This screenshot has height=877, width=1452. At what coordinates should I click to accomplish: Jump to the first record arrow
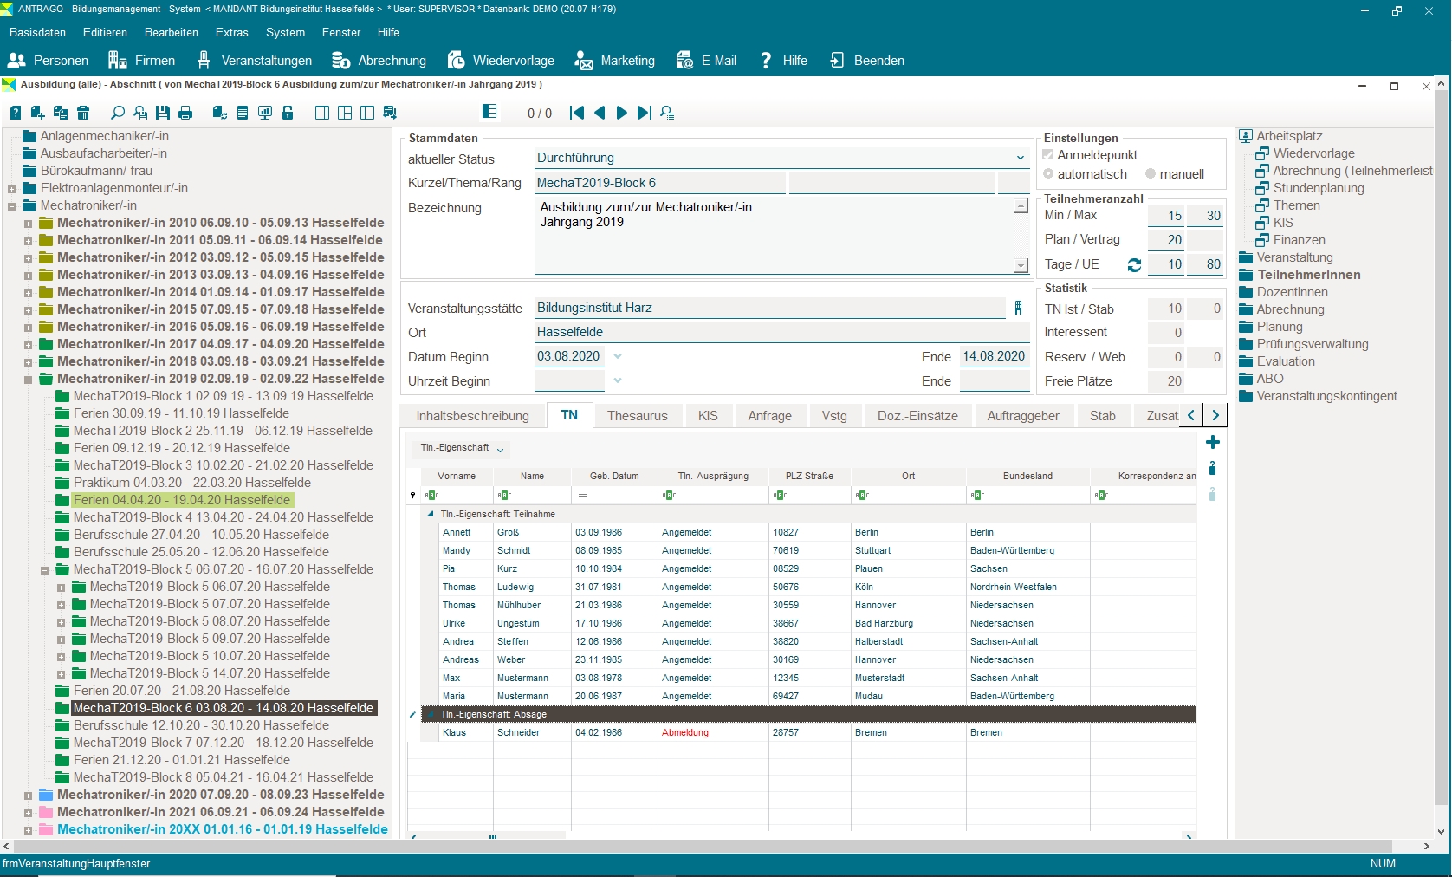pyautogui.click(x=577, y=113)
